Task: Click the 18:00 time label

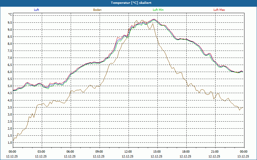Action: [x=186, y=152]
